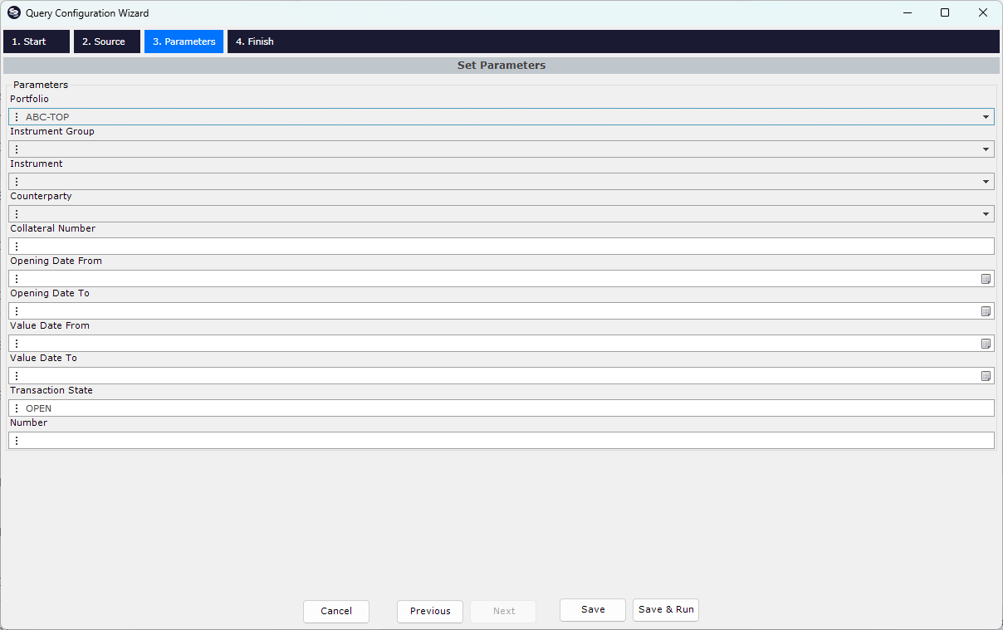Click the Collateral Number three-dot options icon
The image size is (1003, 630).
17,247
